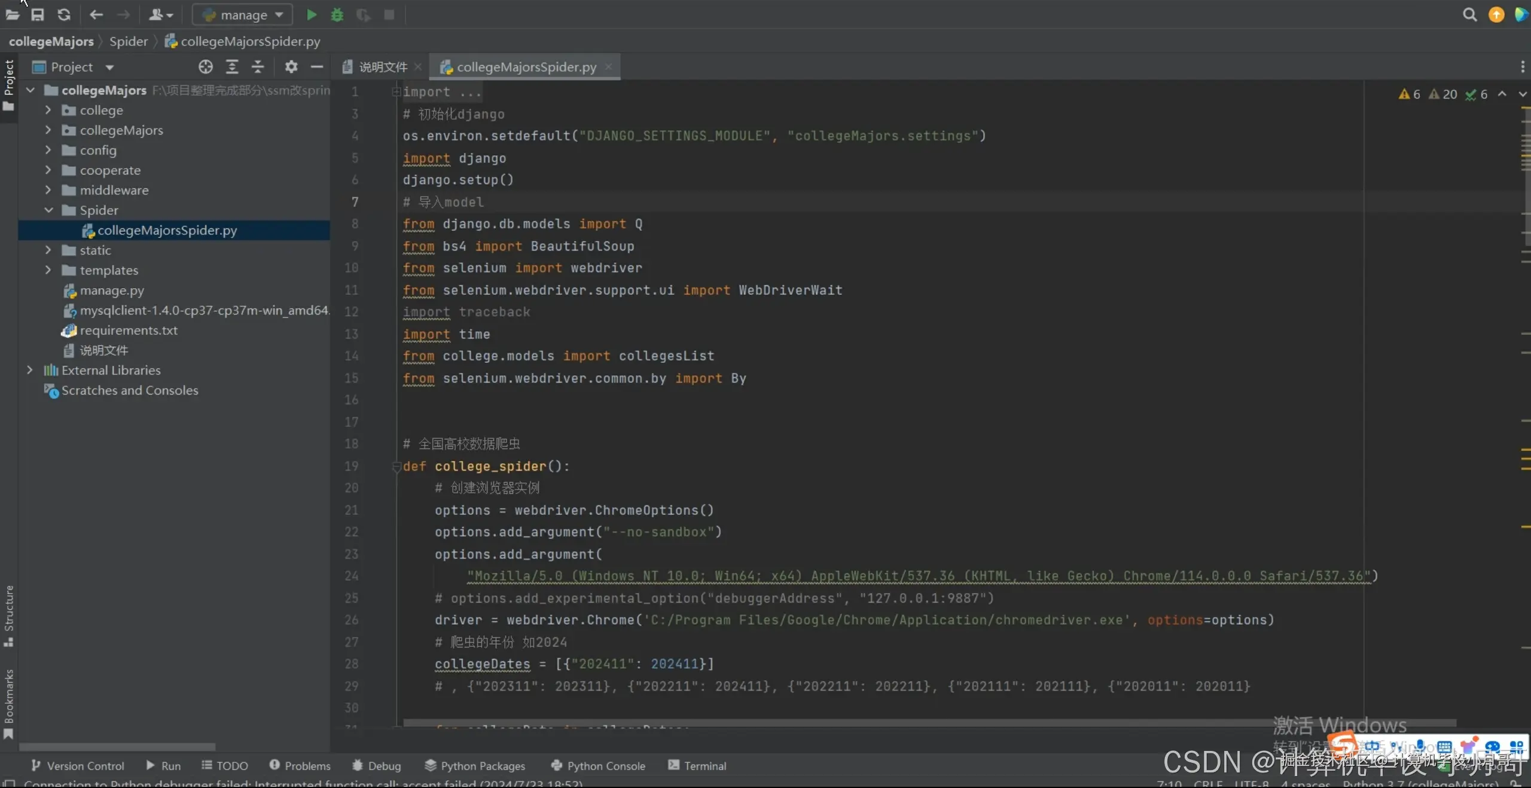Click the Save All disk icon
The image size is (1531, 788).
38,15
